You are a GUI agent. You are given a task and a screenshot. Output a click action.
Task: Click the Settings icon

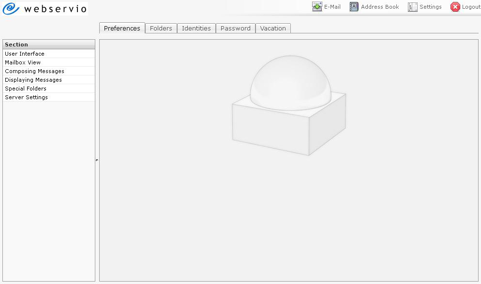[x=413, y=7]
